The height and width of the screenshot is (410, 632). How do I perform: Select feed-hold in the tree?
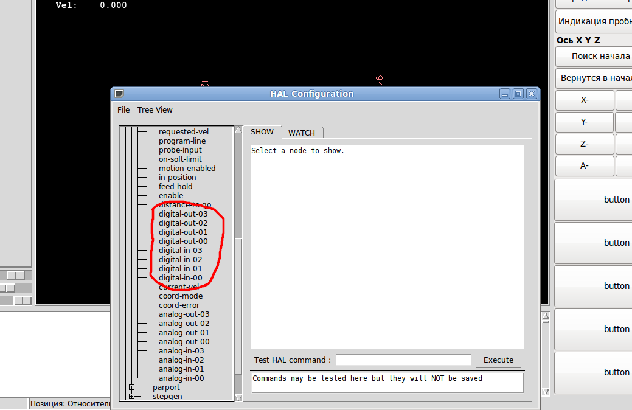(x=175, y=186)
